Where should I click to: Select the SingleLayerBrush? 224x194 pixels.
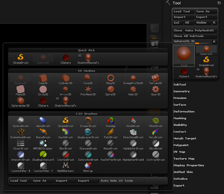click(x=88, y=134)
